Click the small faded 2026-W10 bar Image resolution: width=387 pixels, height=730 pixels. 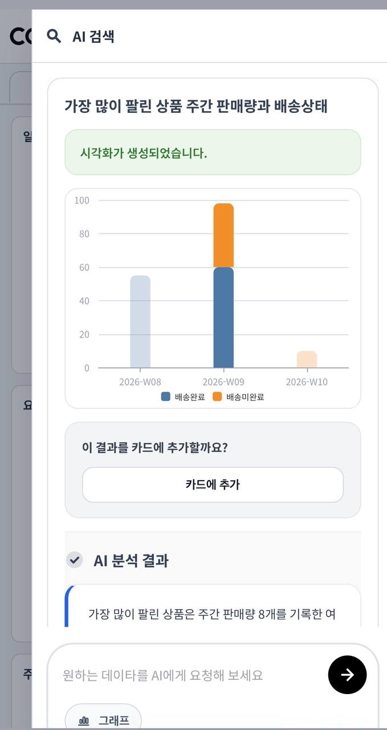(x=307, y=359)
